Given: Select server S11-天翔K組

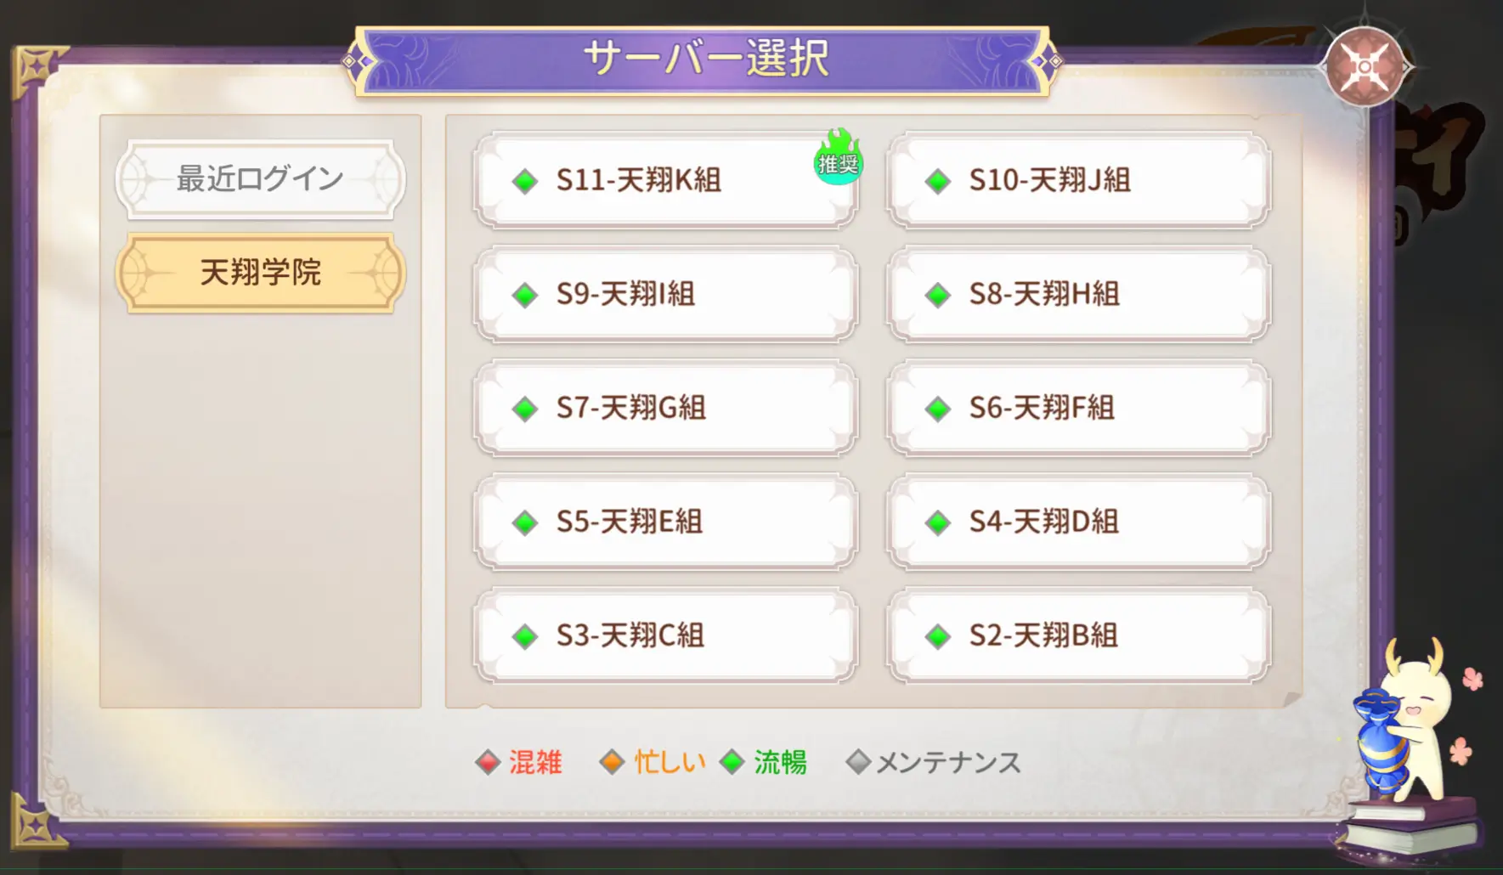Looking at the screenshot, I should pyautogui.click(x=664, y=181).
